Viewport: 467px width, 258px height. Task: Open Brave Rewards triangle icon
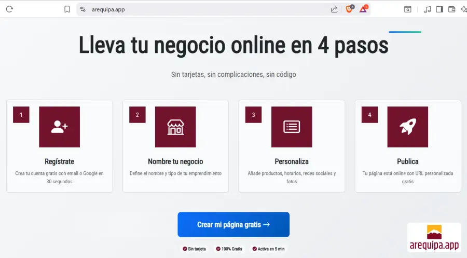(x=363, y=9)
